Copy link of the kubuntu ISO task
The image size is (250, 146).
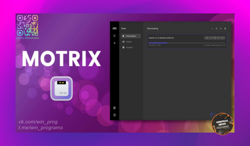(219, 38)
